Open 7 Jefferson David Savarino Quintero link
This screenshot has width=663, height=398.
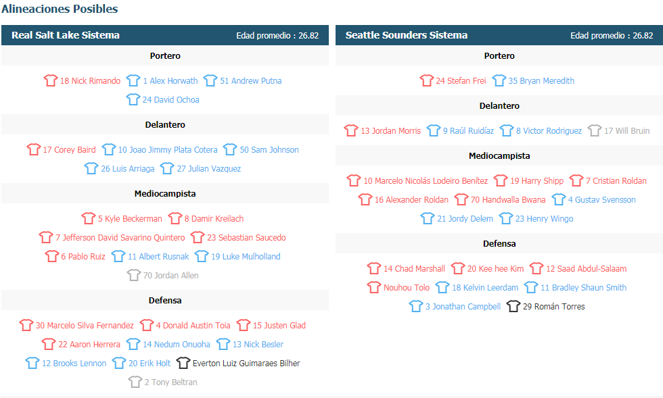coord(120,237)
